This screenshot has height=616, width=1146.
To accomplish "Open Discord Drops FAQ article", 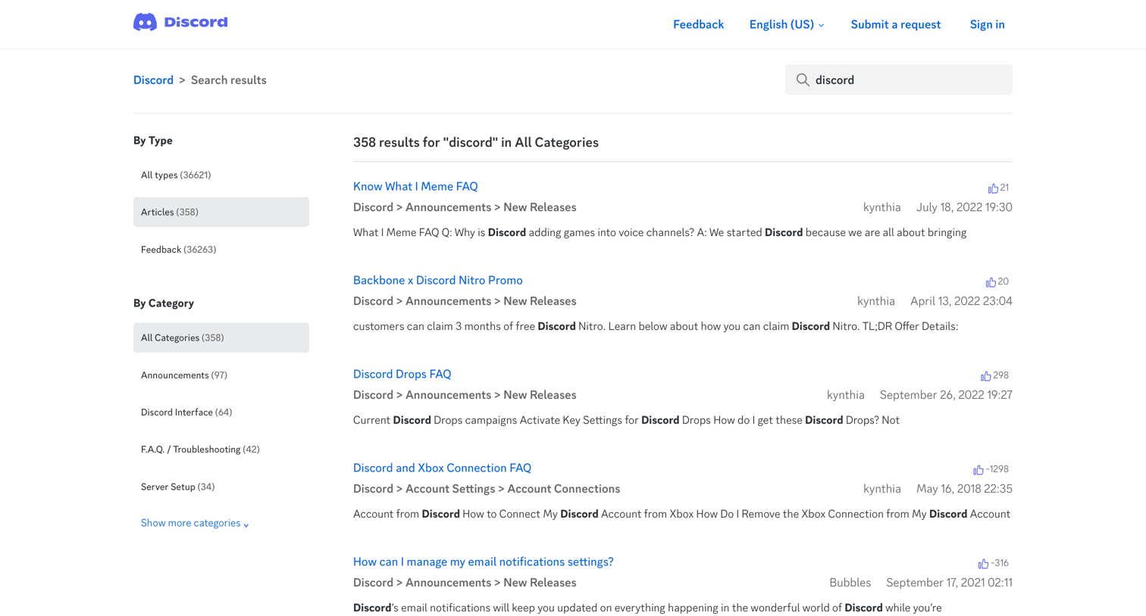I will coord(402,374).
